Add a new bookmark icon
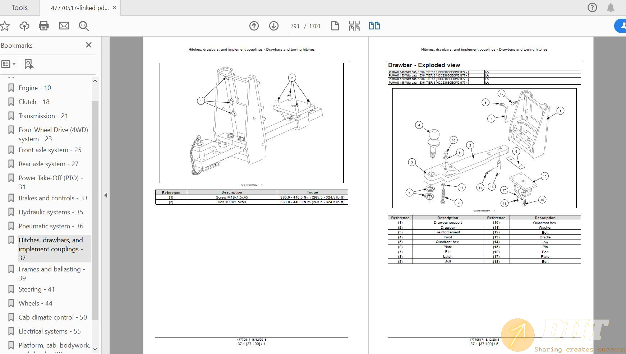The height and width of the screenshot is (354, 626). coord(29,64)
